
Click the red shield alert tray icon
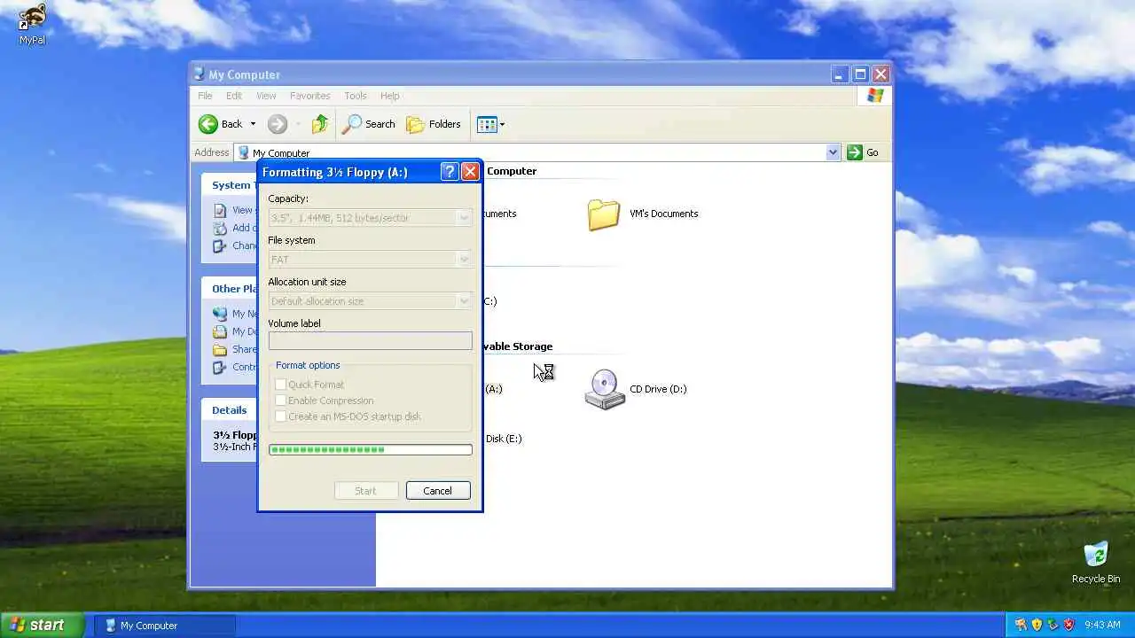tap(1068, 625)
